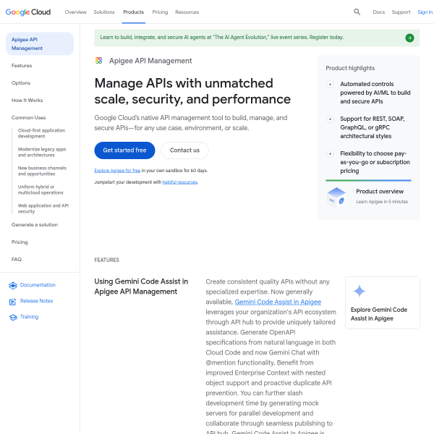434x434 pixels.
Task: Click 'Learn Apigee in 5 minutes' text
Action: point(382,202)
